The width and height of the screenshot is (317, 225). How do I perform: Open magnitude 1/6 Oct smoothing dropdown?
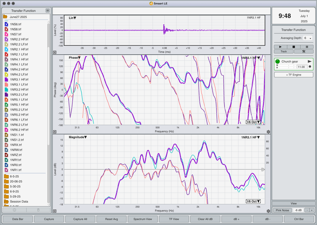coord(253,201)
